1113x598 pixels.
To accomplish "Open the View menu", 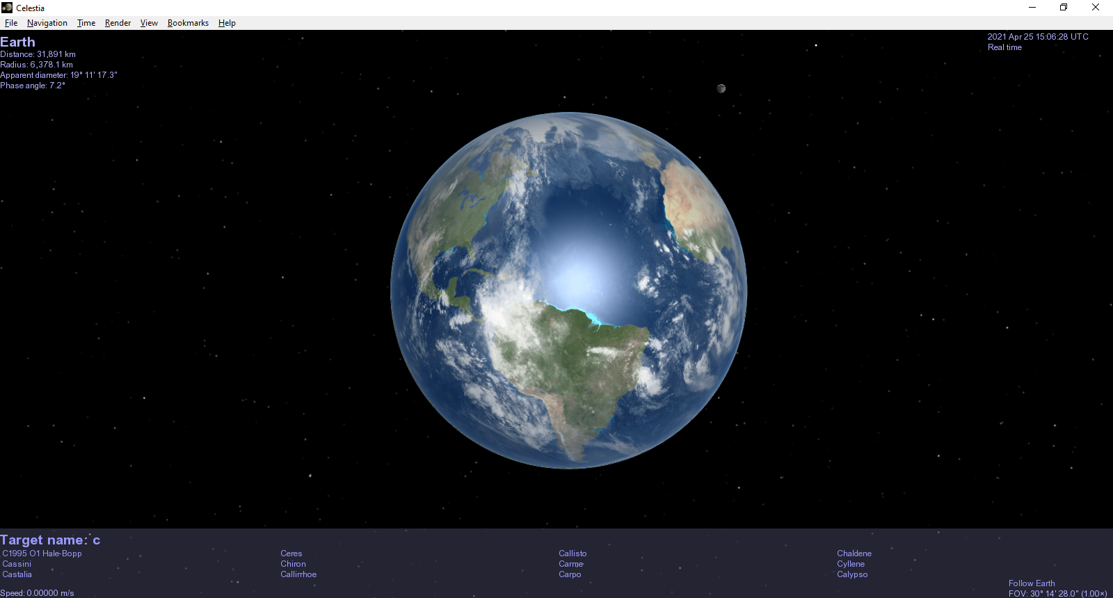I will (x=149, y=23).
